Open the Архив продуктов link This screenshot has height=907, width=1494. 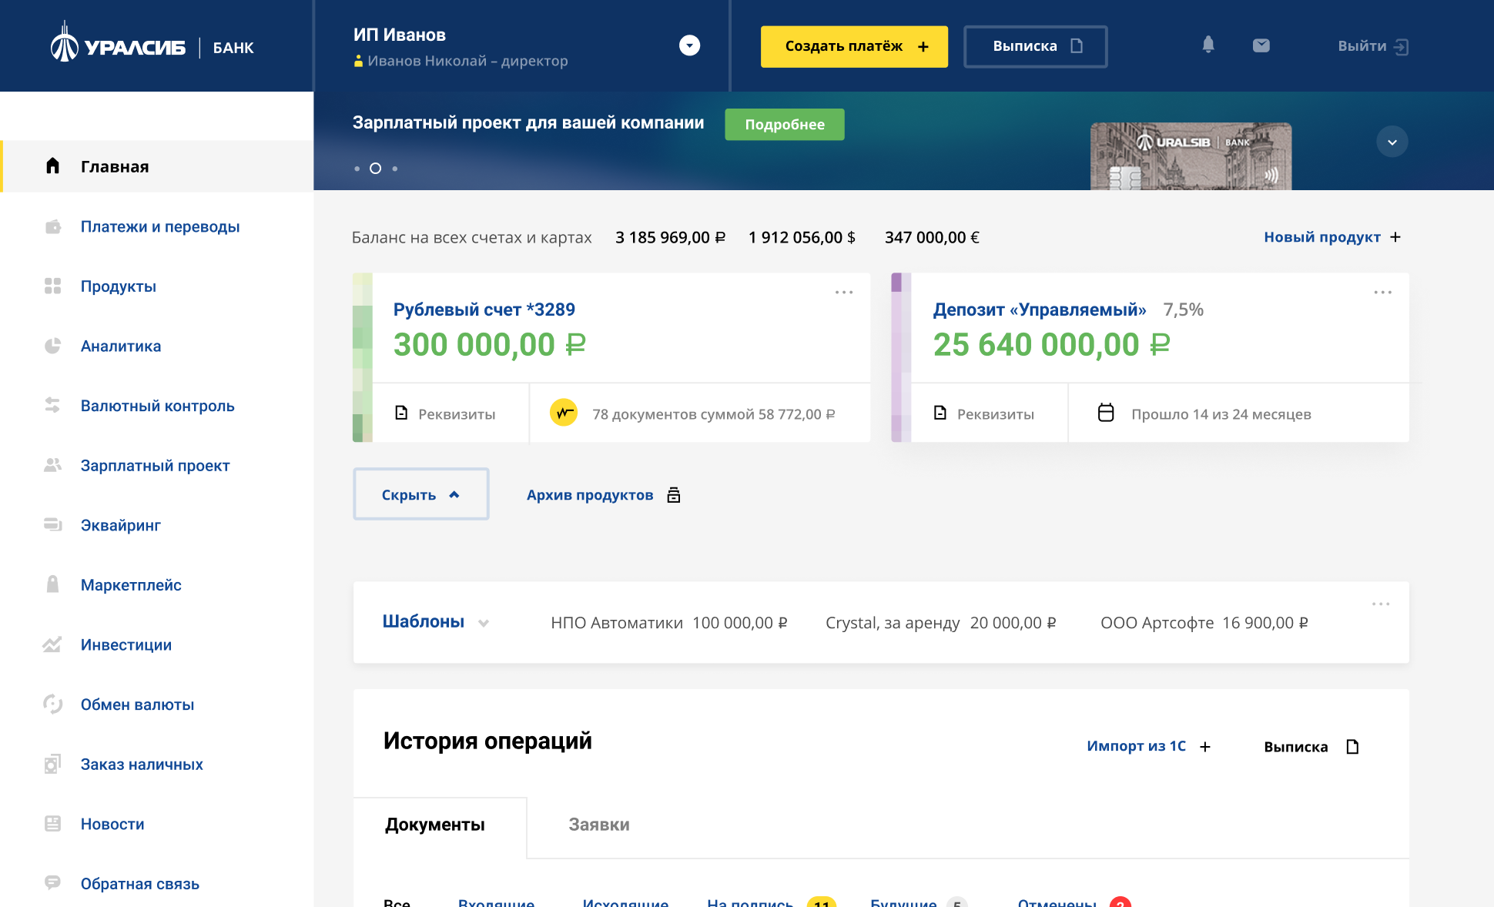tap(590, 494)
